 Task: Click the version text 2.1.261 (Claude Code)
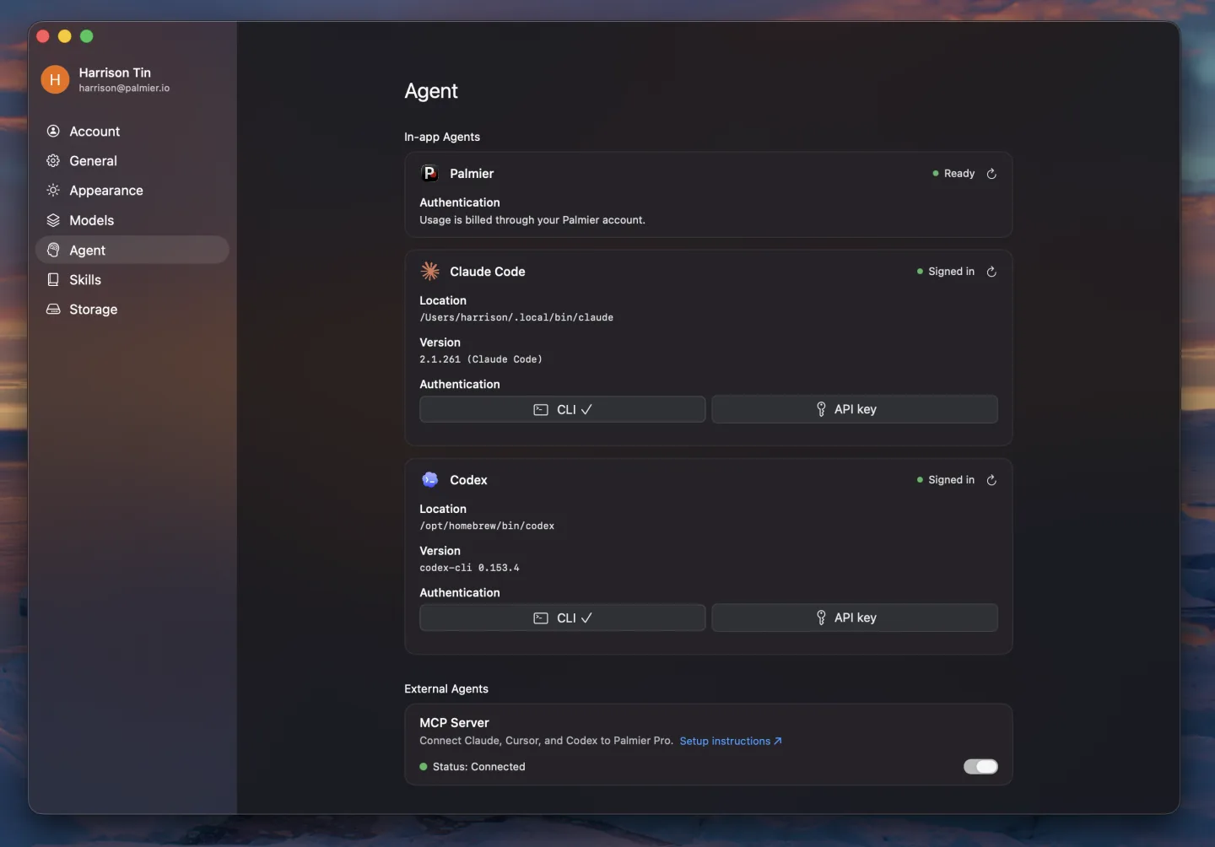point(481,359)
